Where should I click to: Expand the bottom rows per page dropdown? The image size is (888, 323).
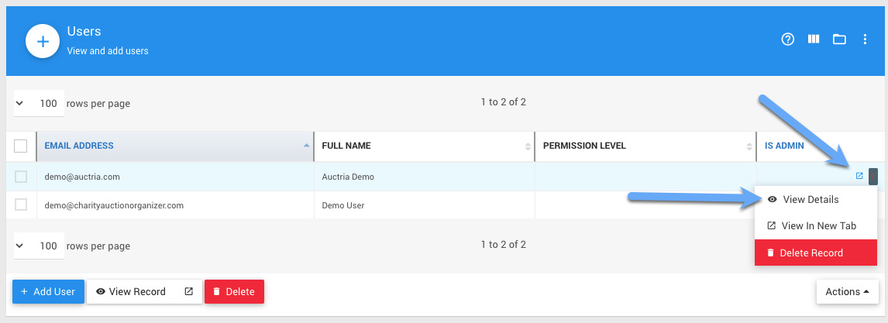pos(39,246)
